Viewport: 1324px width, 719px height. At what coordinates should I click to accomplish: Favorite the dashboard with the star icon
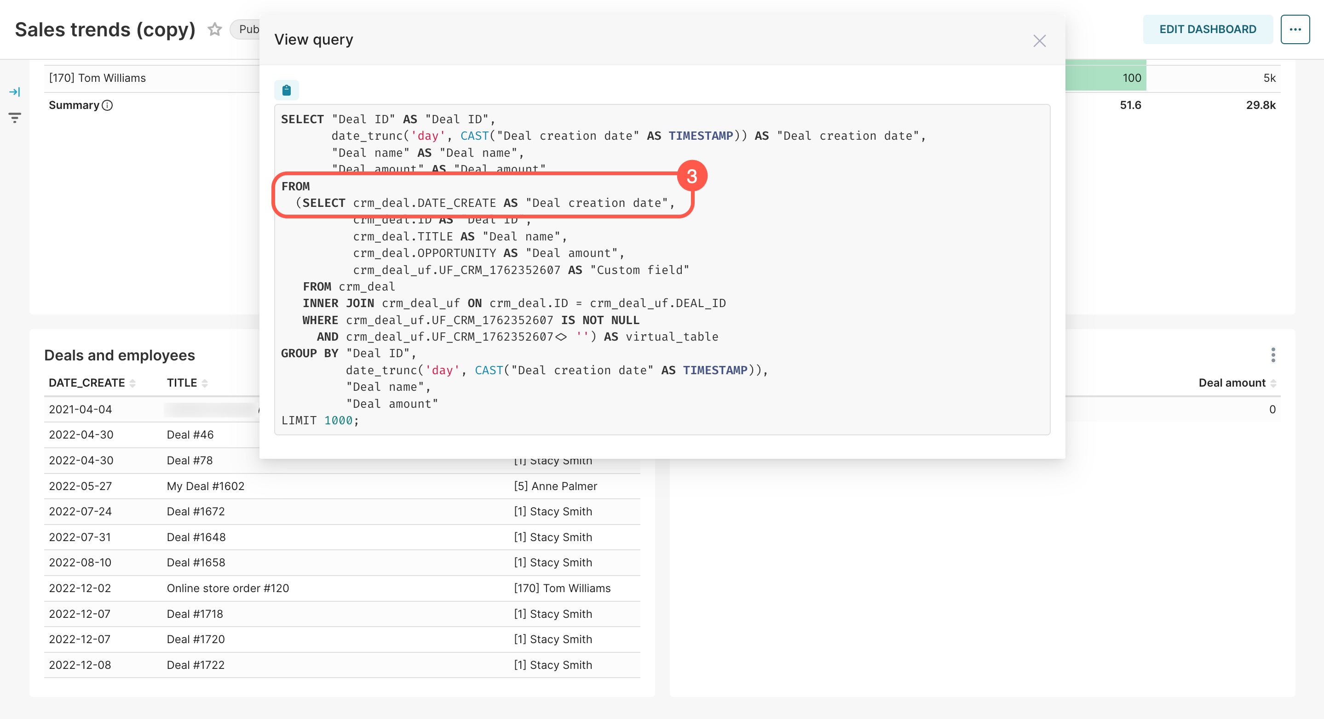pos(215,29)
